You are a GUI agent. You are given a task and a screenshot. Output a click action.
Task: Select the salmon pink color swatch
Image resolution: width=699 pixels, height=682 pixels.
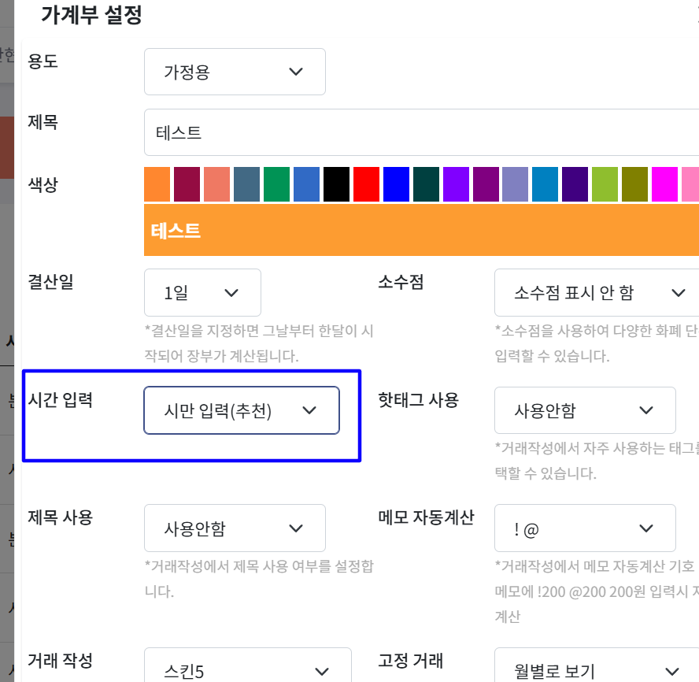[x=217, y=183]
